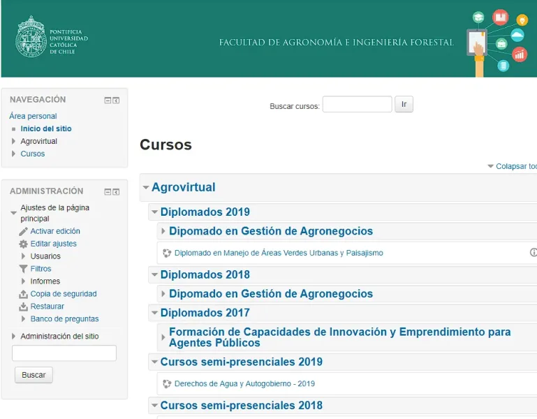Hide the Administración block with minus icon
The width and height of the screenshot is (537, 419).
[108, 192]
